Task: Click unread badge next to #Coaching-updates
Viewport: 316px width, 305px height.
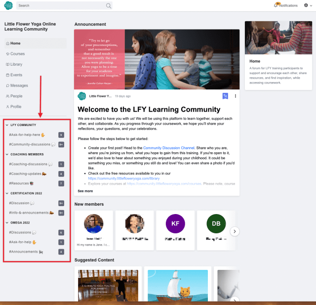Action: [x=61, y=174]
